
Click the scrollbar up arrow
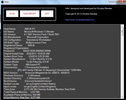tap(122, 26)
